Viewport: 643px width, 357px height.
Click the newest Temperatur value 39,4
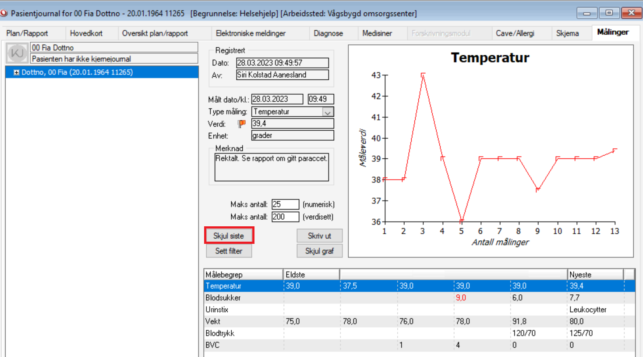pyautogui.click(x=576, y=286)
